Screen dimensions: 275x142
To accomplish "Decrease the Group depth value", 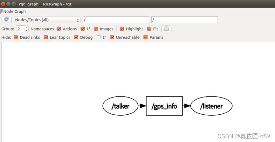I will [x=26, y=30].
